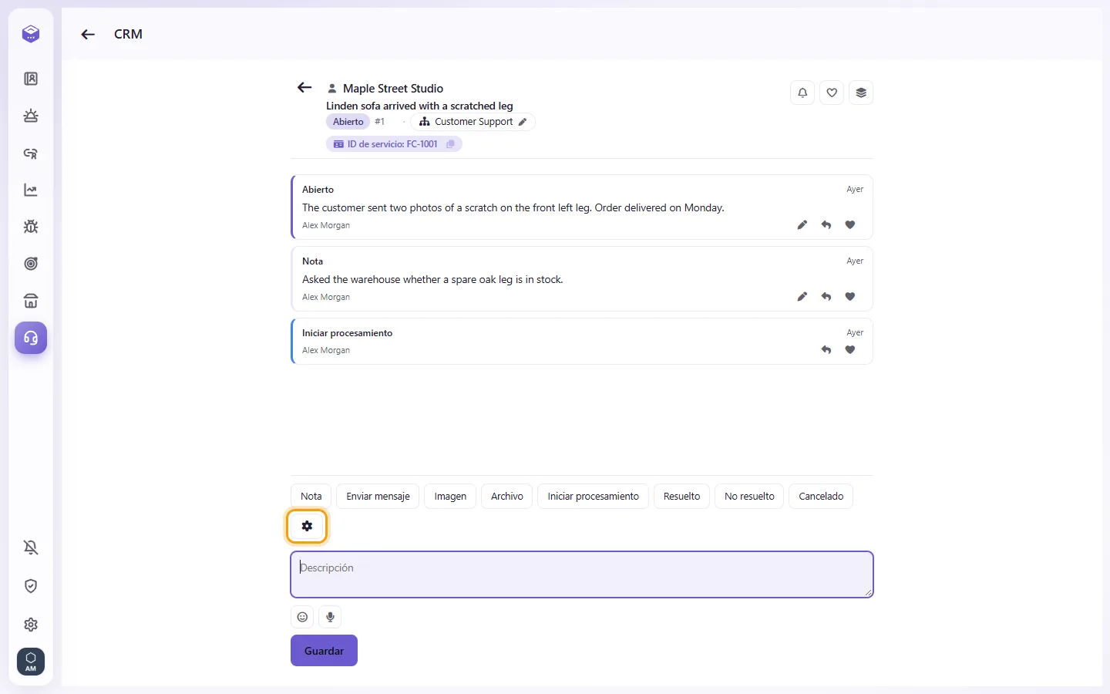Screen dimensions: 1110x694
Task: Open the target goals sidebar icon
Action: coord(31,264)
